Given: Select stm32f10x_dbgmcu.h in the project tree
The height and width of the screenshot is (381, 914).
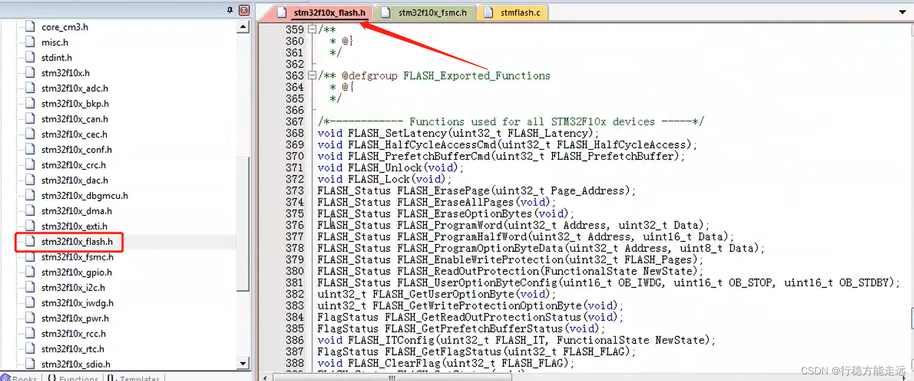Looking at the screenshot, I should [85, 195].
